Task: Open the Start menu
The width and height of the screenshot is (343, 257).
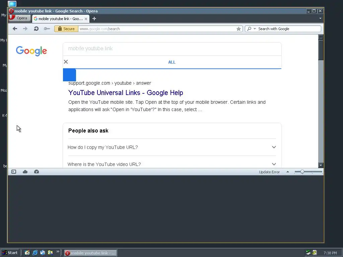Action: pyautogui.click(x=10, y=253)
